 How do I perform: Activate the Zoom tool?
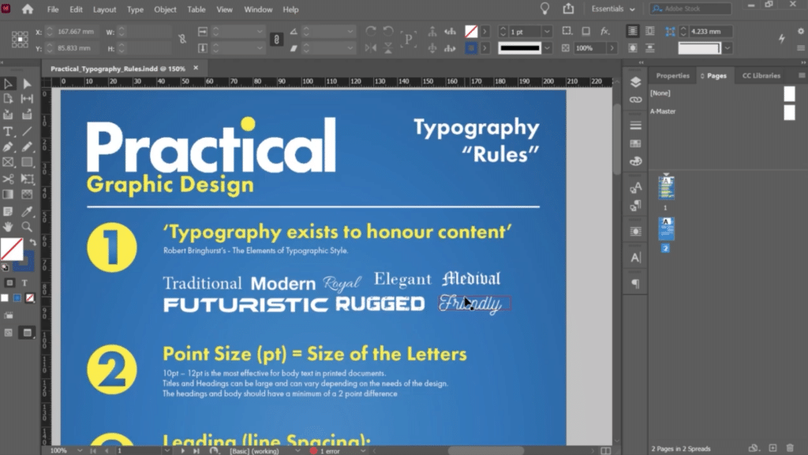[26, 226]
